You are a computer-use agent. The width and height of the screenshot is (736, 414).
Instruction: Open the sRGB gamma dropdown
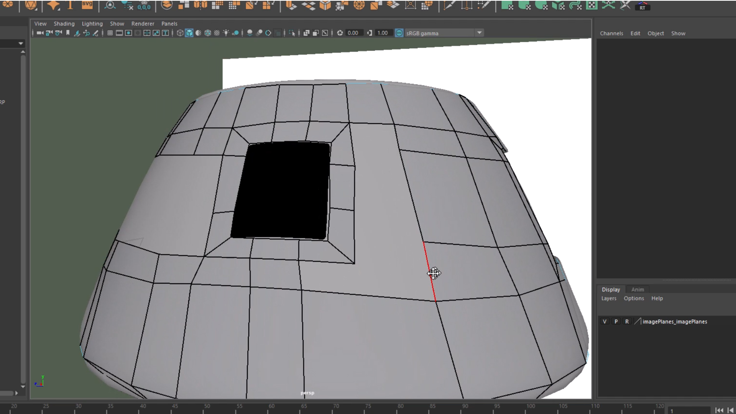point(480,33)
